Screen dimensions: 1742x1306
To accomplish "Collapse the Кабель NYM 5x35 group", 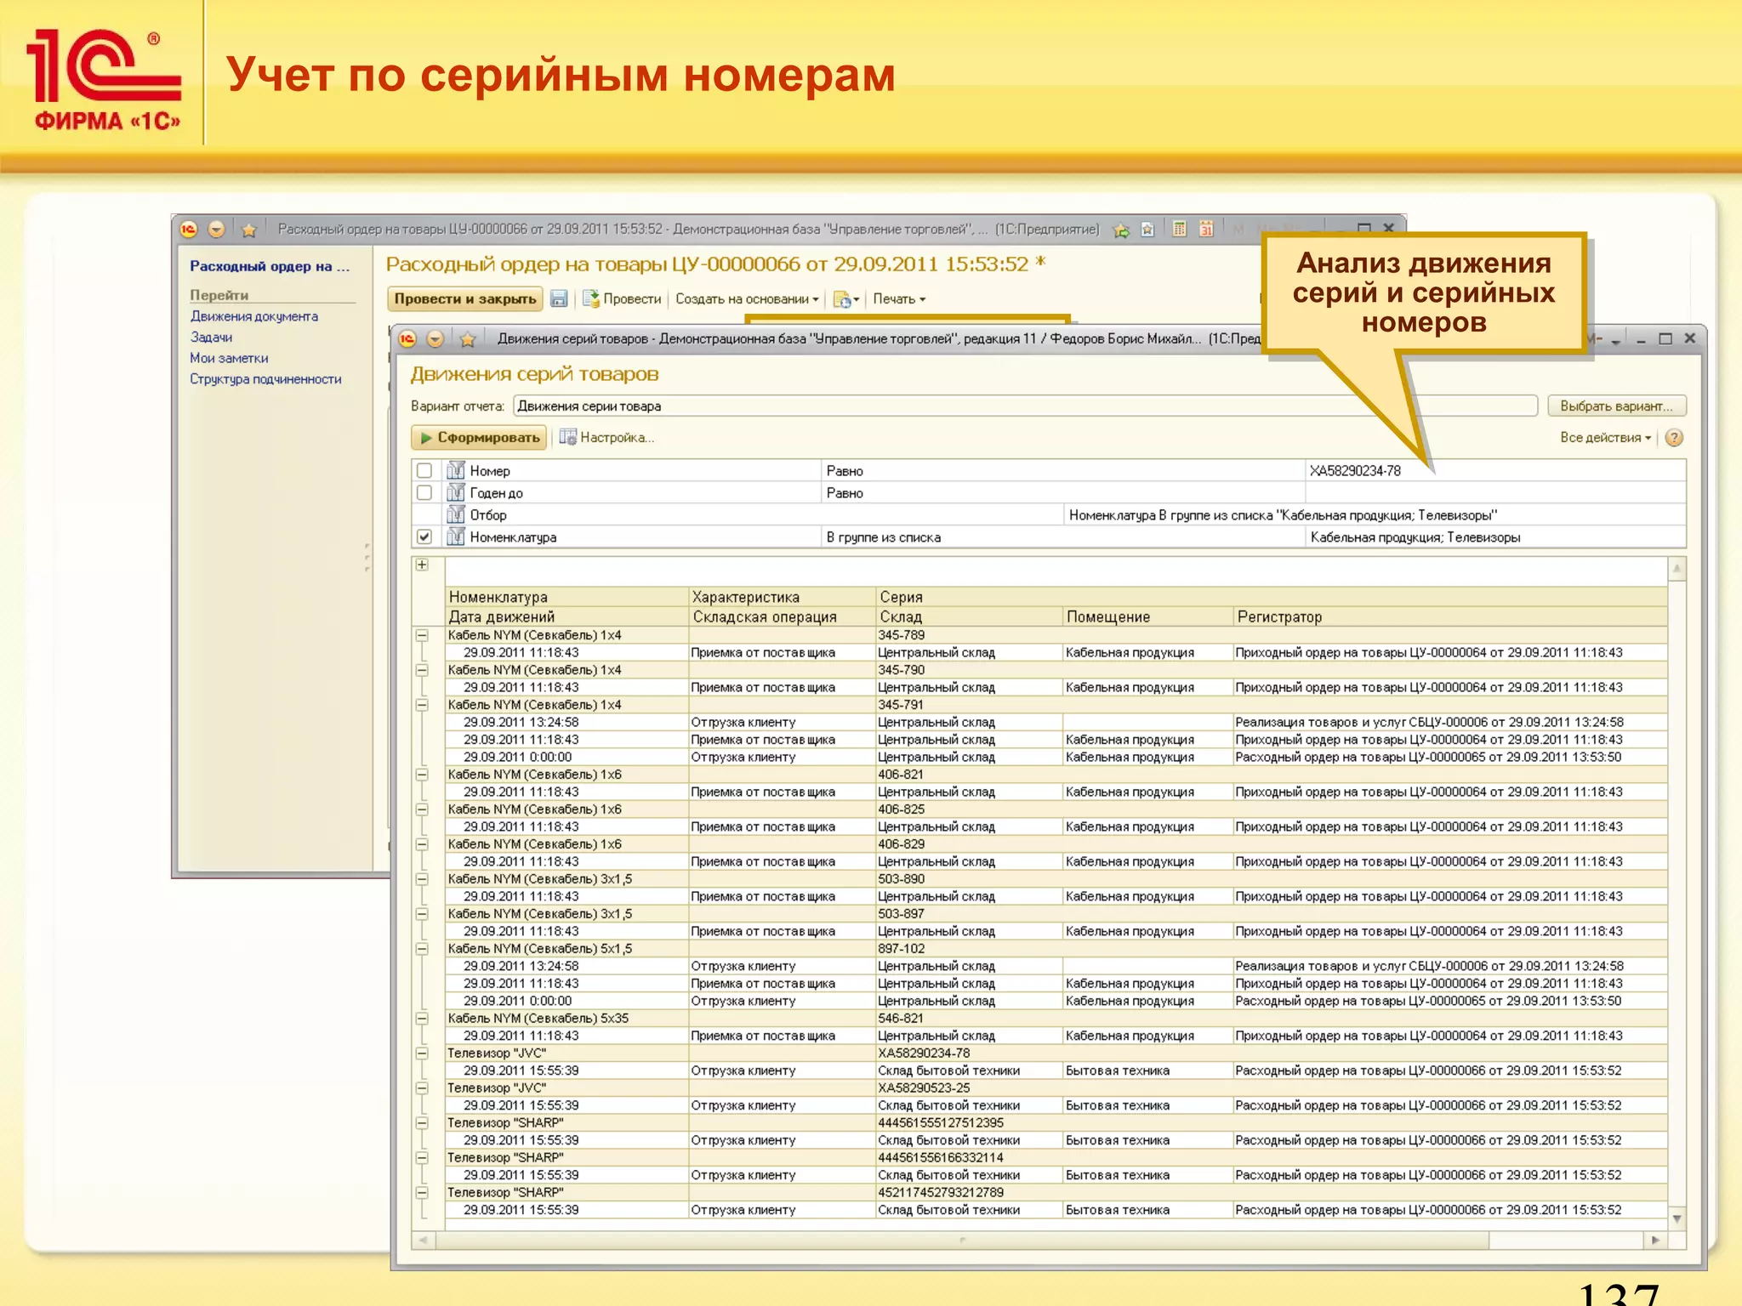I will 422,1019.
